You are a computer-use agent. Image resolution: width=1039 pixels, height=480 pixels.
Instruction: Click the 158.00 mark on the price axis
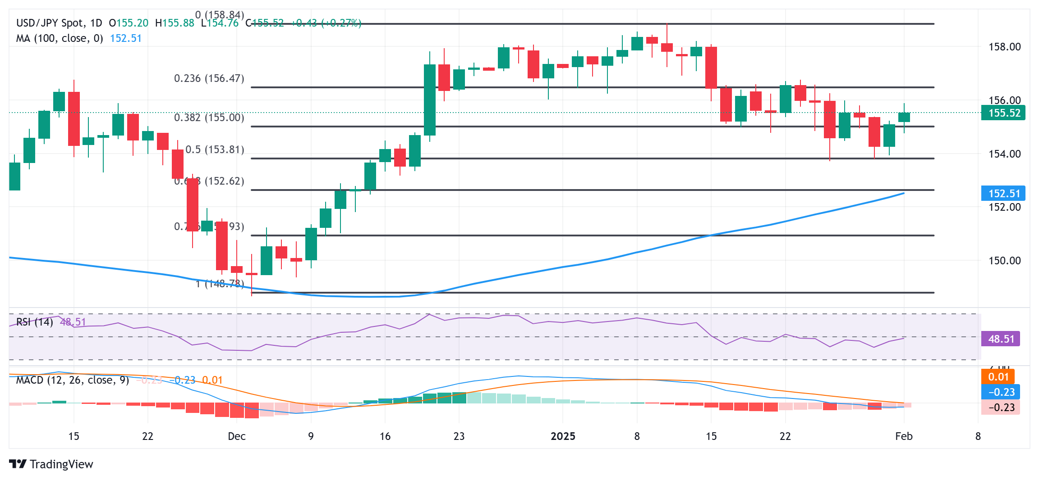coord(1004,47)
